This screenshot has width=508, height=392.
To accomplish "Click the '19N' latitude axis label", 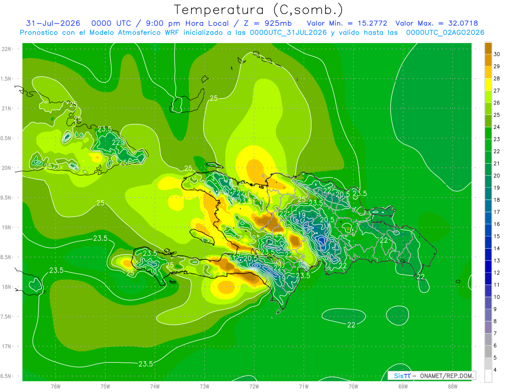I will click(x=6, y=228).
